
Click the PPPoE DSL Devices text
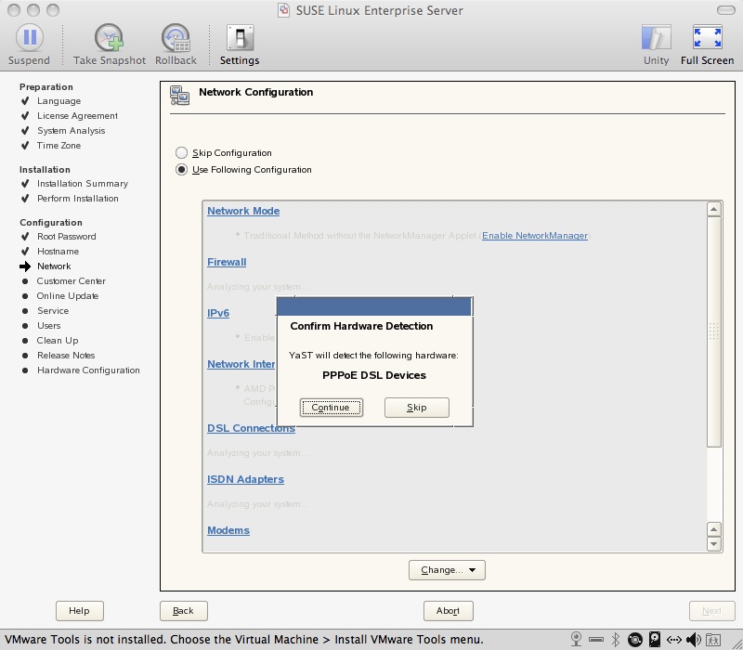pyautogui.click(x=374, y=375)
